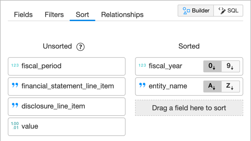251x141 pixels.
Task: Sort entity_name A to Z
Action: pos(212,86)
